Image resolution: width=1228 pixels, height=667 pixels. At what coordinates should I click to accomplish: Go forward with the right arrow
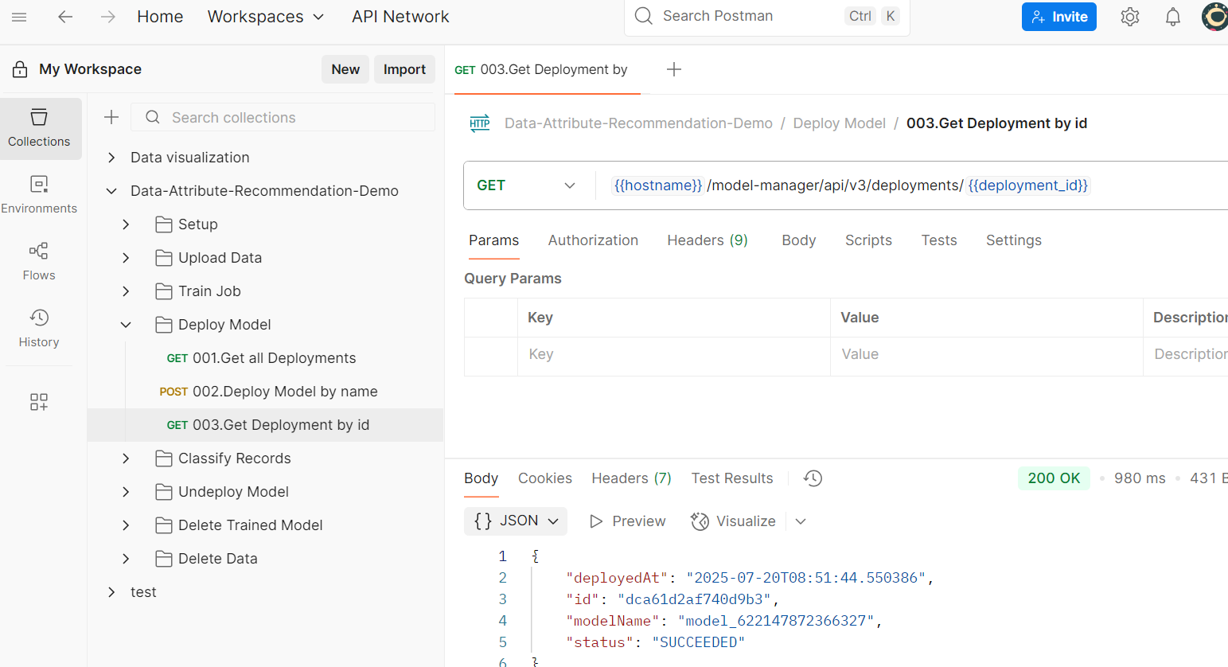pyautogui.click(x=108, y=17)
